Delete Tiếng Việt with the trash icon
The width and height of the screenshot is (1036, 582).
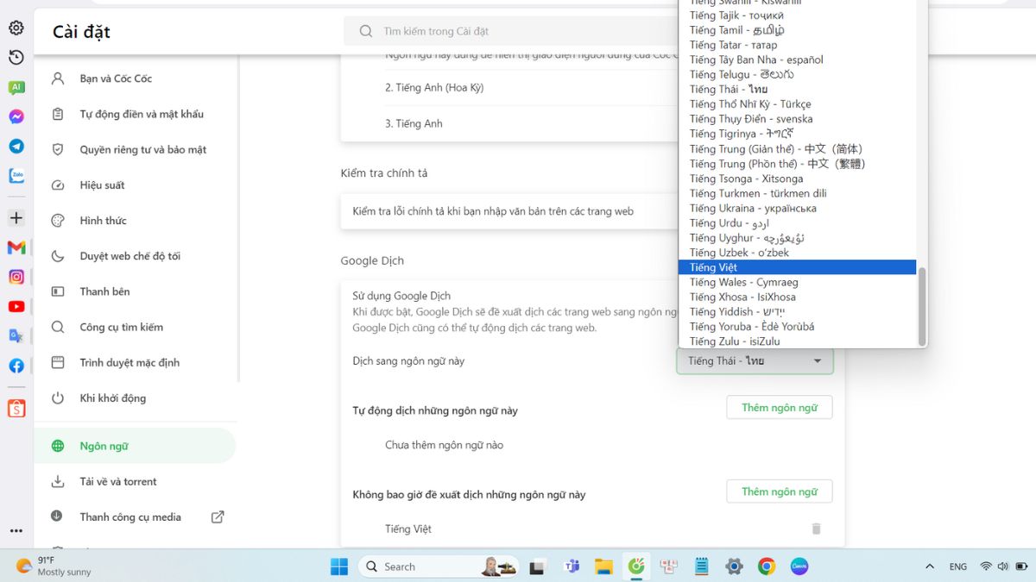coord(816,529)
